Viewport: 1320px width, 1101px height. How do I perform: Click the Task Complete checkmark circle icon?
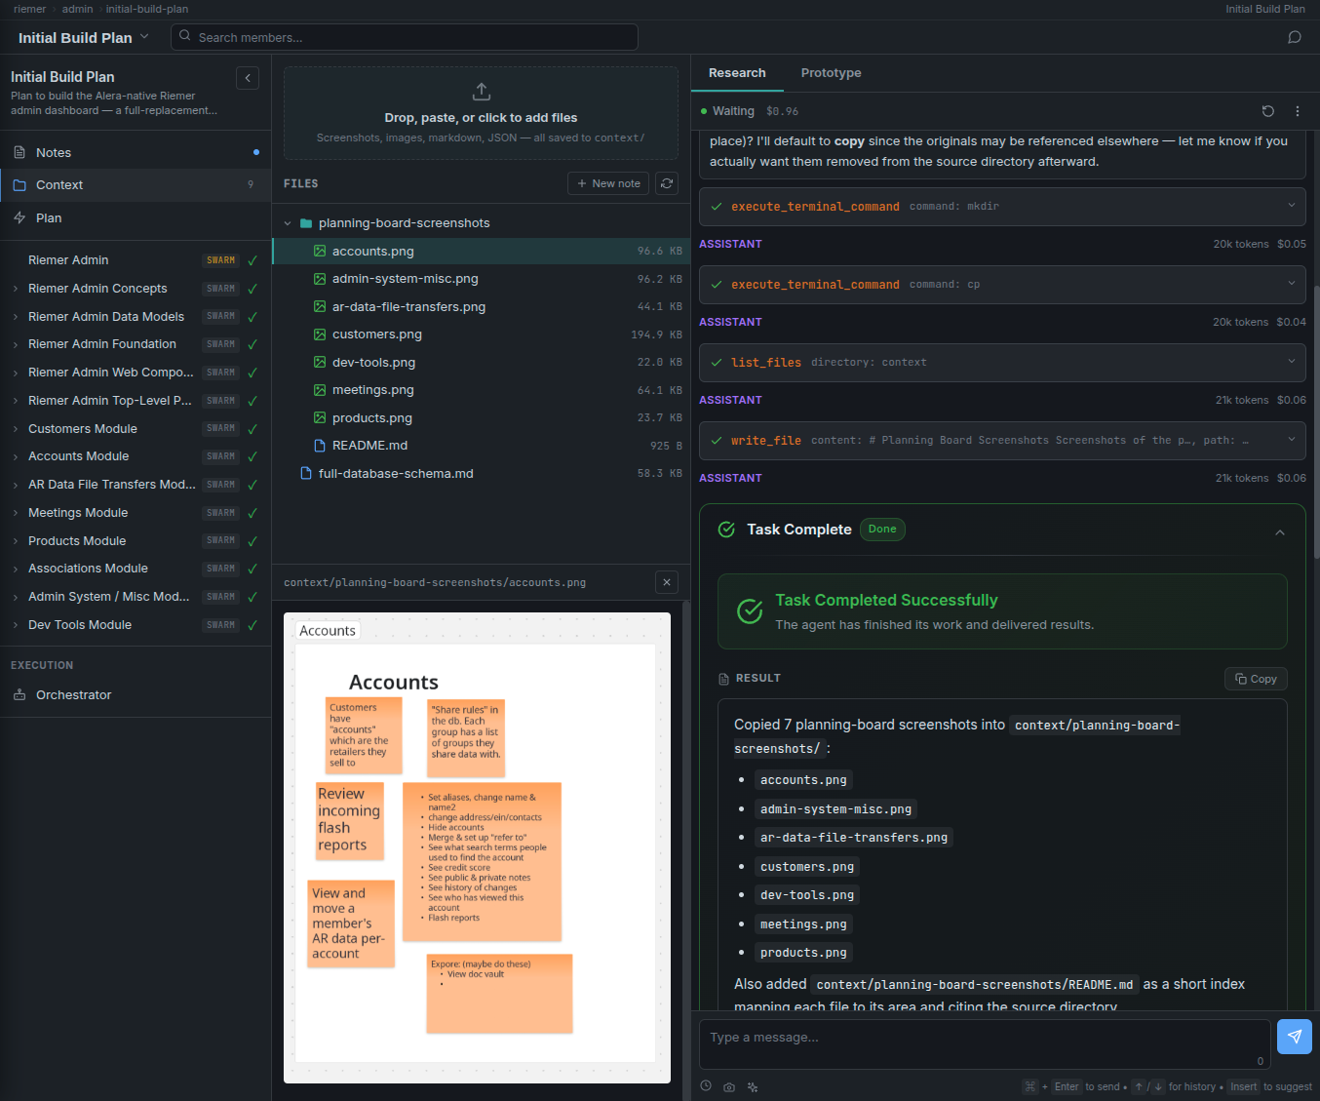(726, 530)
